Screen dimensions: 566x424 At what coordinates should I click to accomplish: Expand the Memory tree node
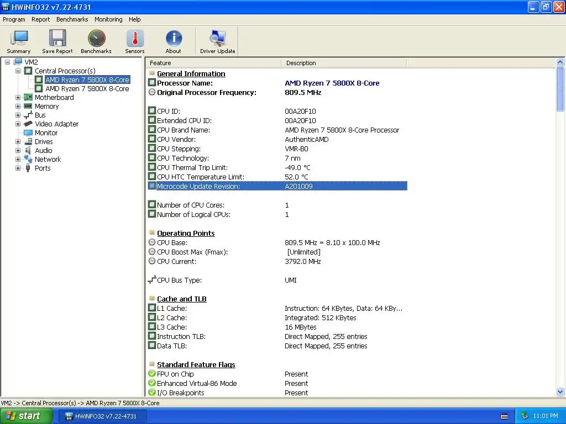point(18,107)
